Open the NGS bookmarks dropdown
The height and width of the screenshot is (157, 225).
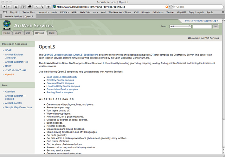tap(75, 12)
